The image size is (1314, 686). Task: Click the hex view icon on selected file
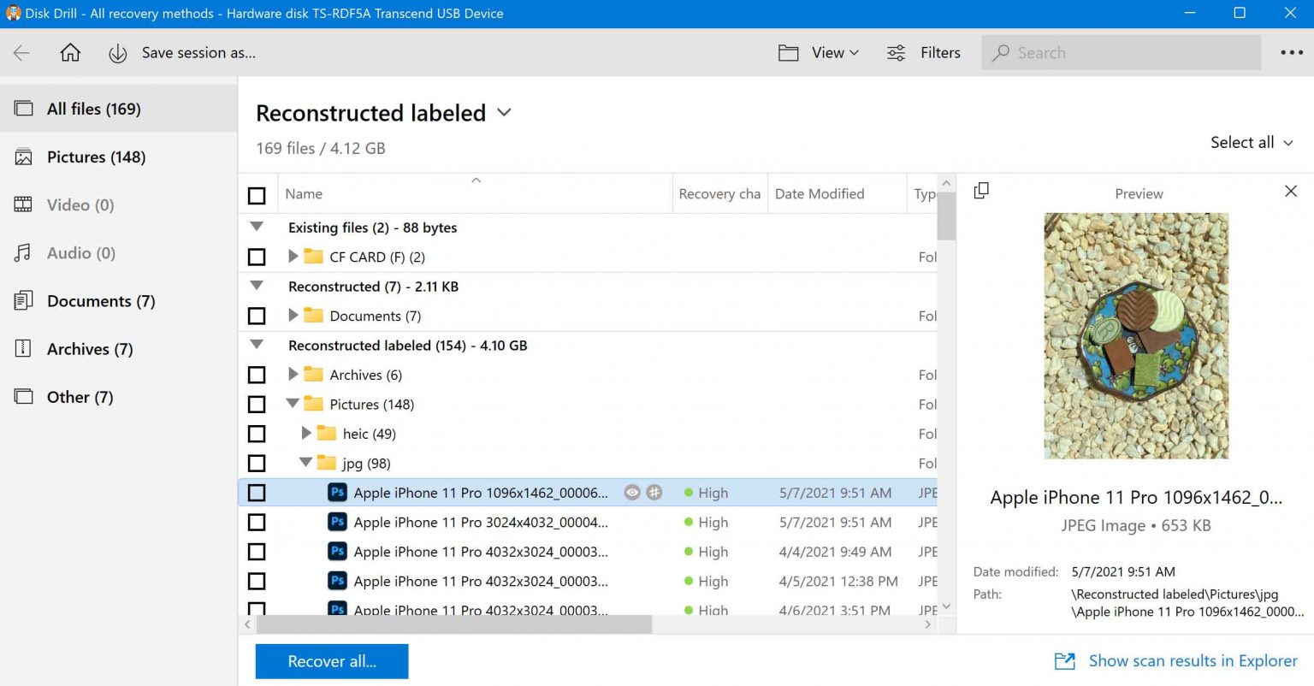click(x=654, y=493)
